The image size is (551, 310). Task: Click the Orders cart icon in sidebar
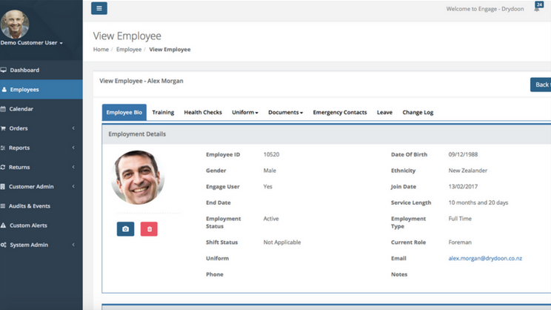[3, 128]
